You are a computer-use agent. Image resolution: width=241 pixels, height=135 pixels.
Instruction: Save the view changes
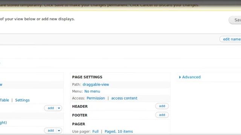(235, 20)
